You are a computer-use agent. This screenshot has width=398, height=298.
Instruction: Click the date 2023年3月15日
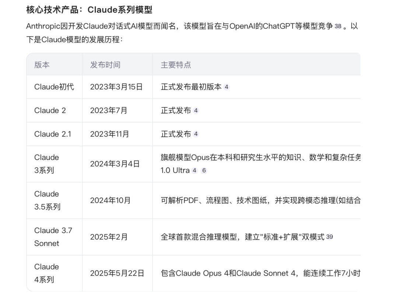pos(116,87)
